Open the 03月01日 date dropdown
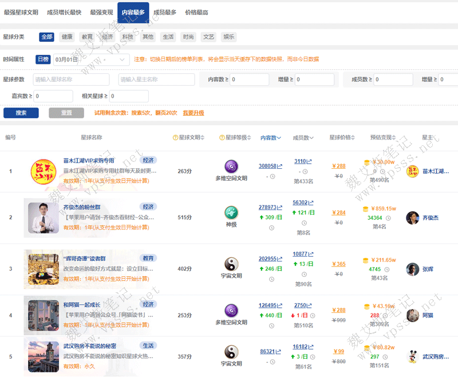The height and width of the screenshot is (377, 458). (92, 59)
